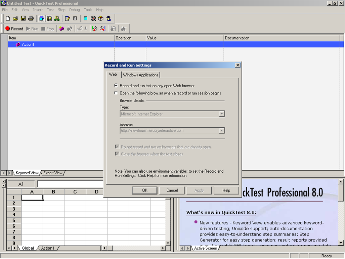Image resolution: width=345 pixels, height=259 pixels.
Task: Open the Tools menu
Action: tap(88, 10)
